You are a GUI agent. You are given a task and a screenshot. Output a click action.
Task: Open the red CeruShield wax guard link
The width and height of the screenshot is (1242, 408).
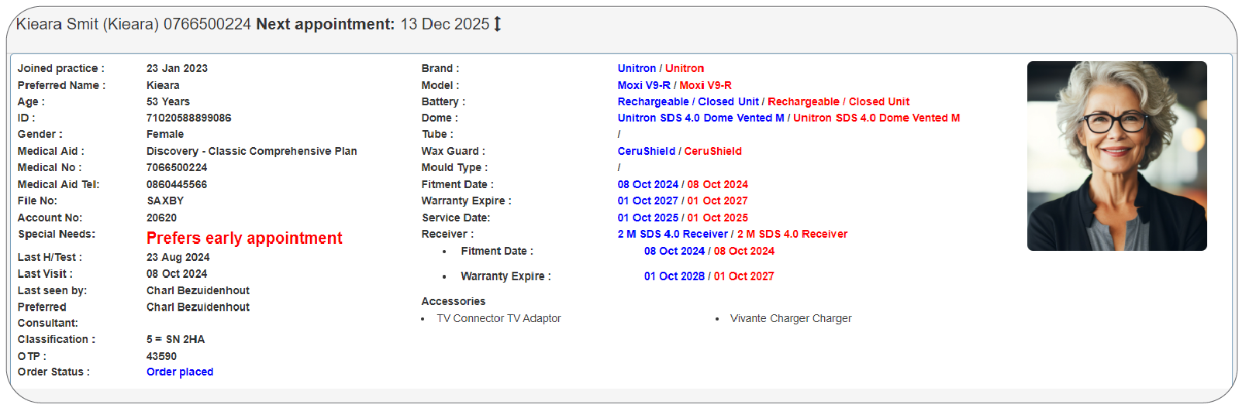click(x=712, y=151)
